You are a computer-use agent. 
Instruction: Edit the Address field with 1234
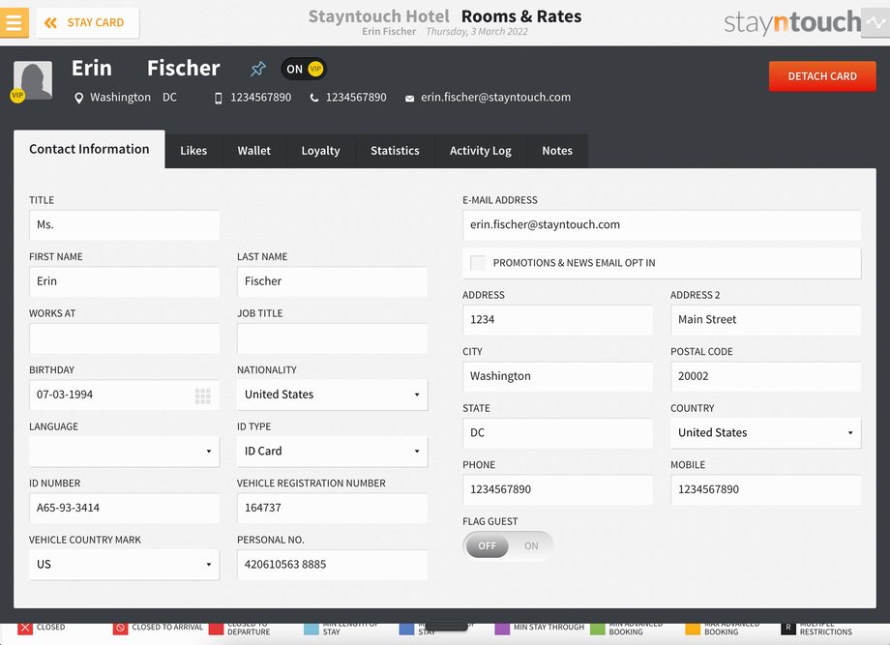(557, 319)
